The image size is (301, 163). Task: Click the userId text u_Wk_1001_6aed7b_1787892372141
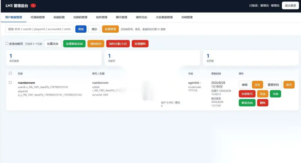pos(43,87)
